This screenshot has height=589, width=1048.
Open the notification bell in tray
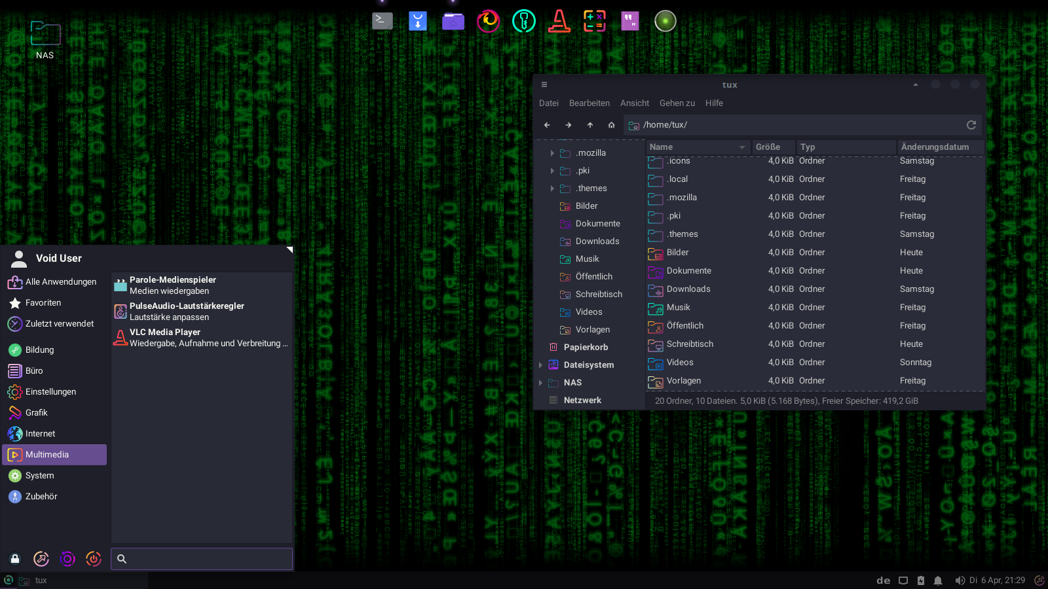938,580
